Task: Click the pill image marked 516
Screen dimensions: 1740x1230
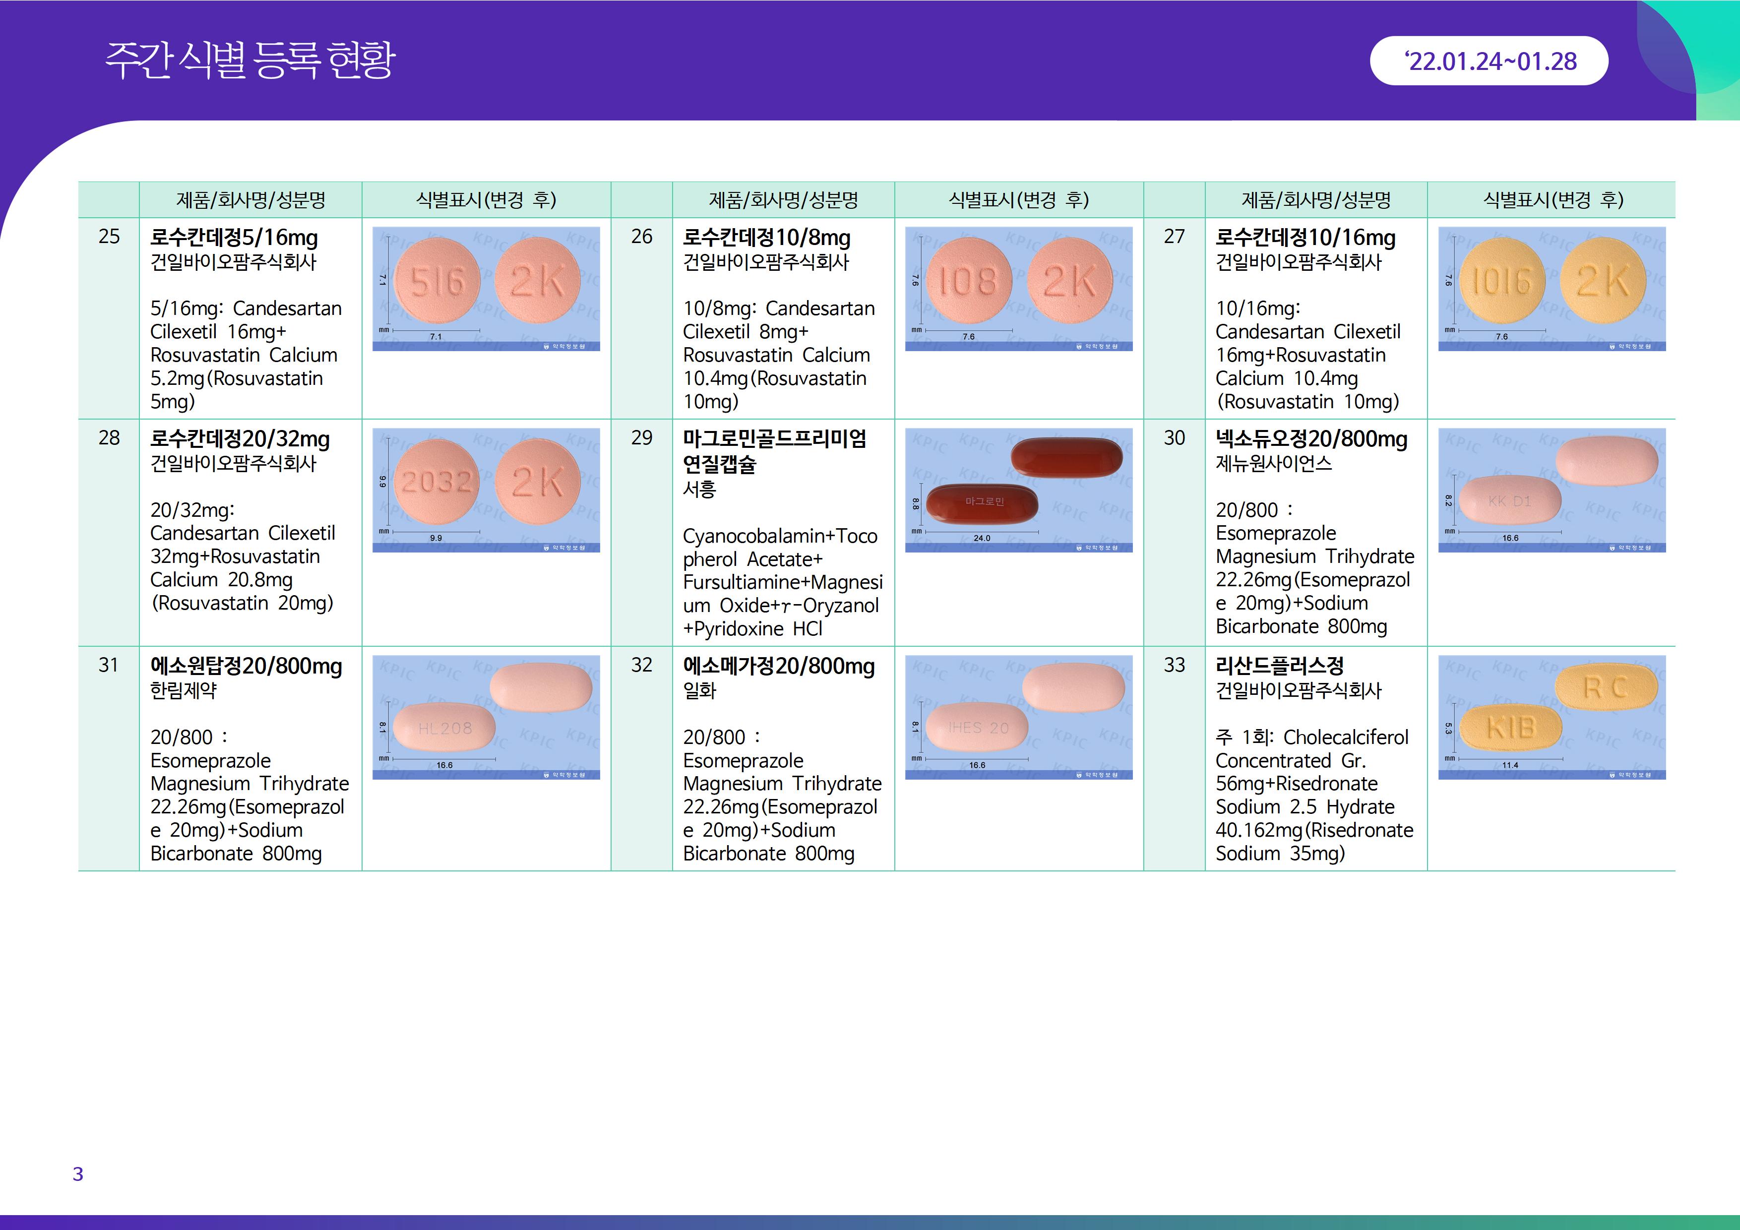Action: pyautogui.click(x=437, y=281)
